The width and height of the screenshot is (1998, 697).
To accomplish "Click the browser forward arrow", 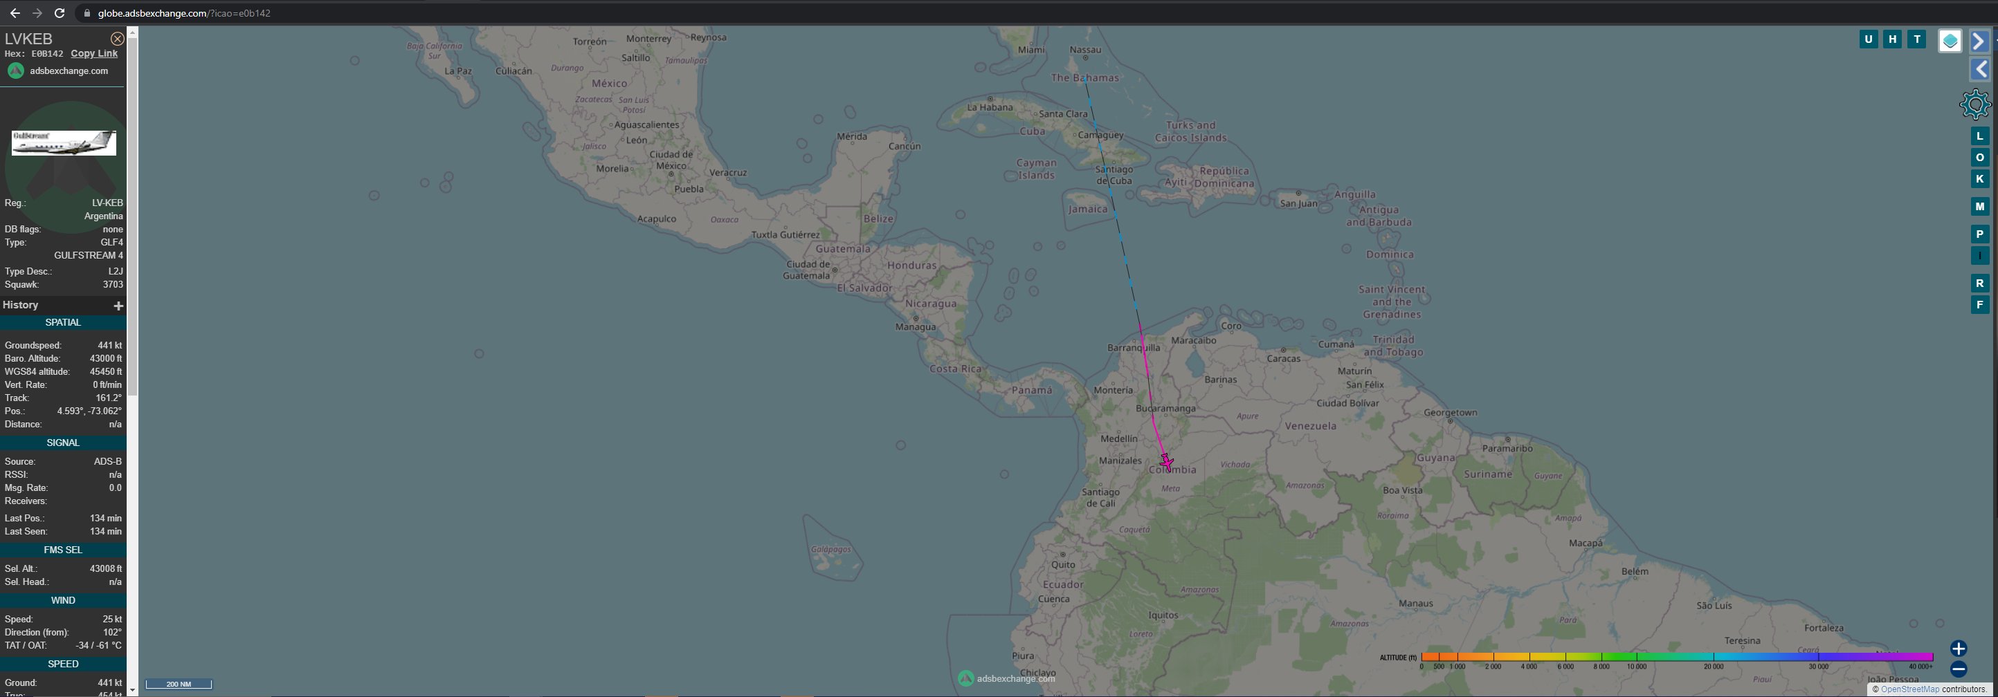I will tap(37, 13).
